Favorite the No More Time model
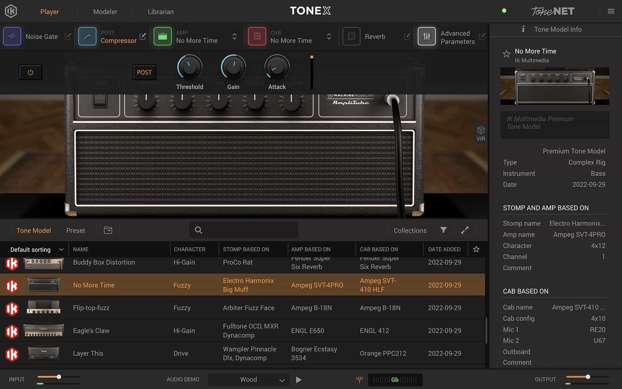The image size is (622, 389). tap(506, 54)
